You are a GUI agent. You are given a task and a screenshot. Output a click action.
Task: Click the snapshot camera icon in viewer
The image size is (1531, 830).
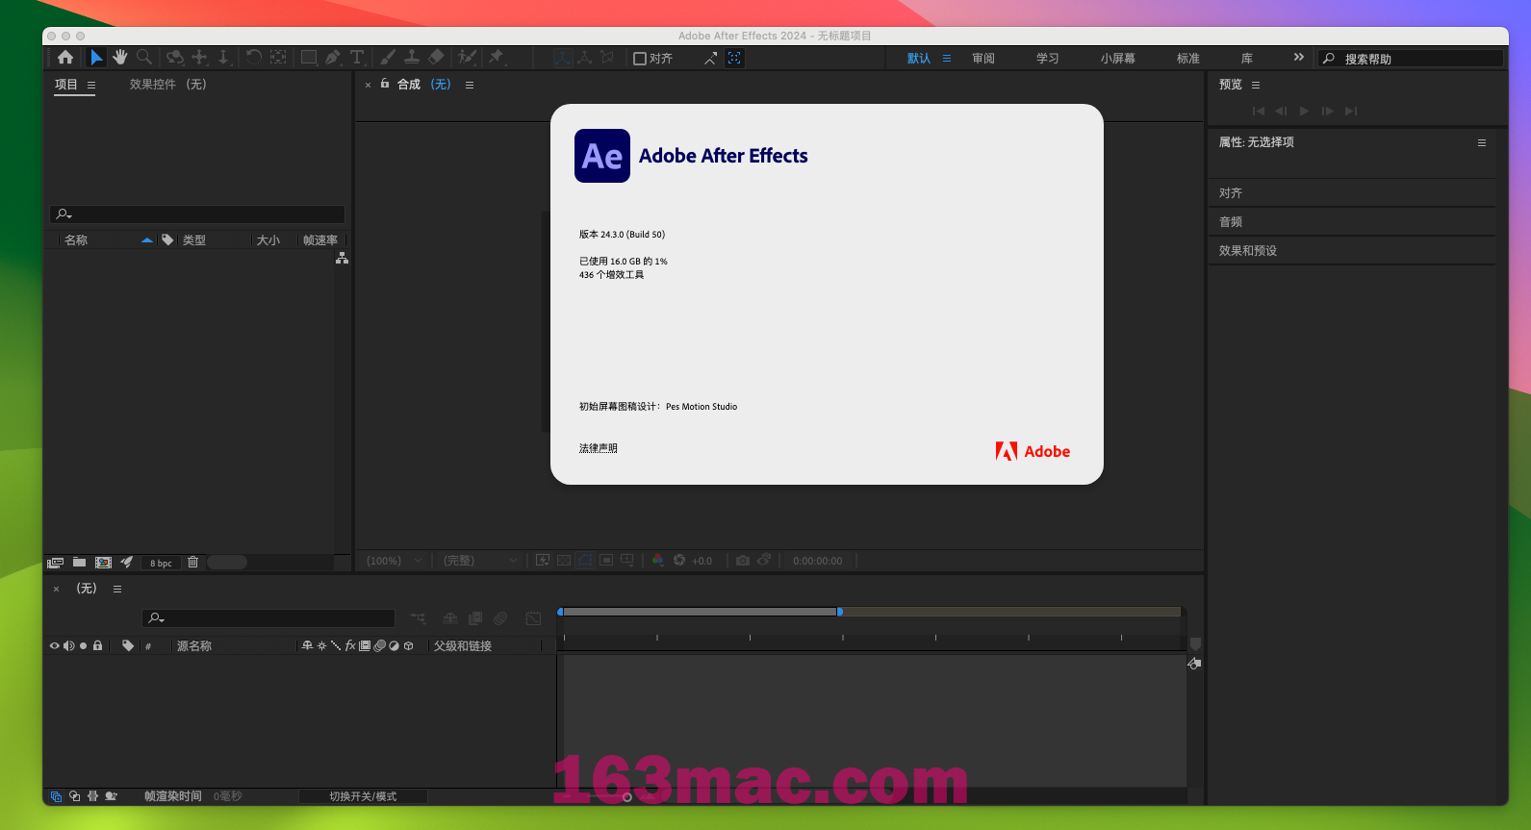[743, 561]
